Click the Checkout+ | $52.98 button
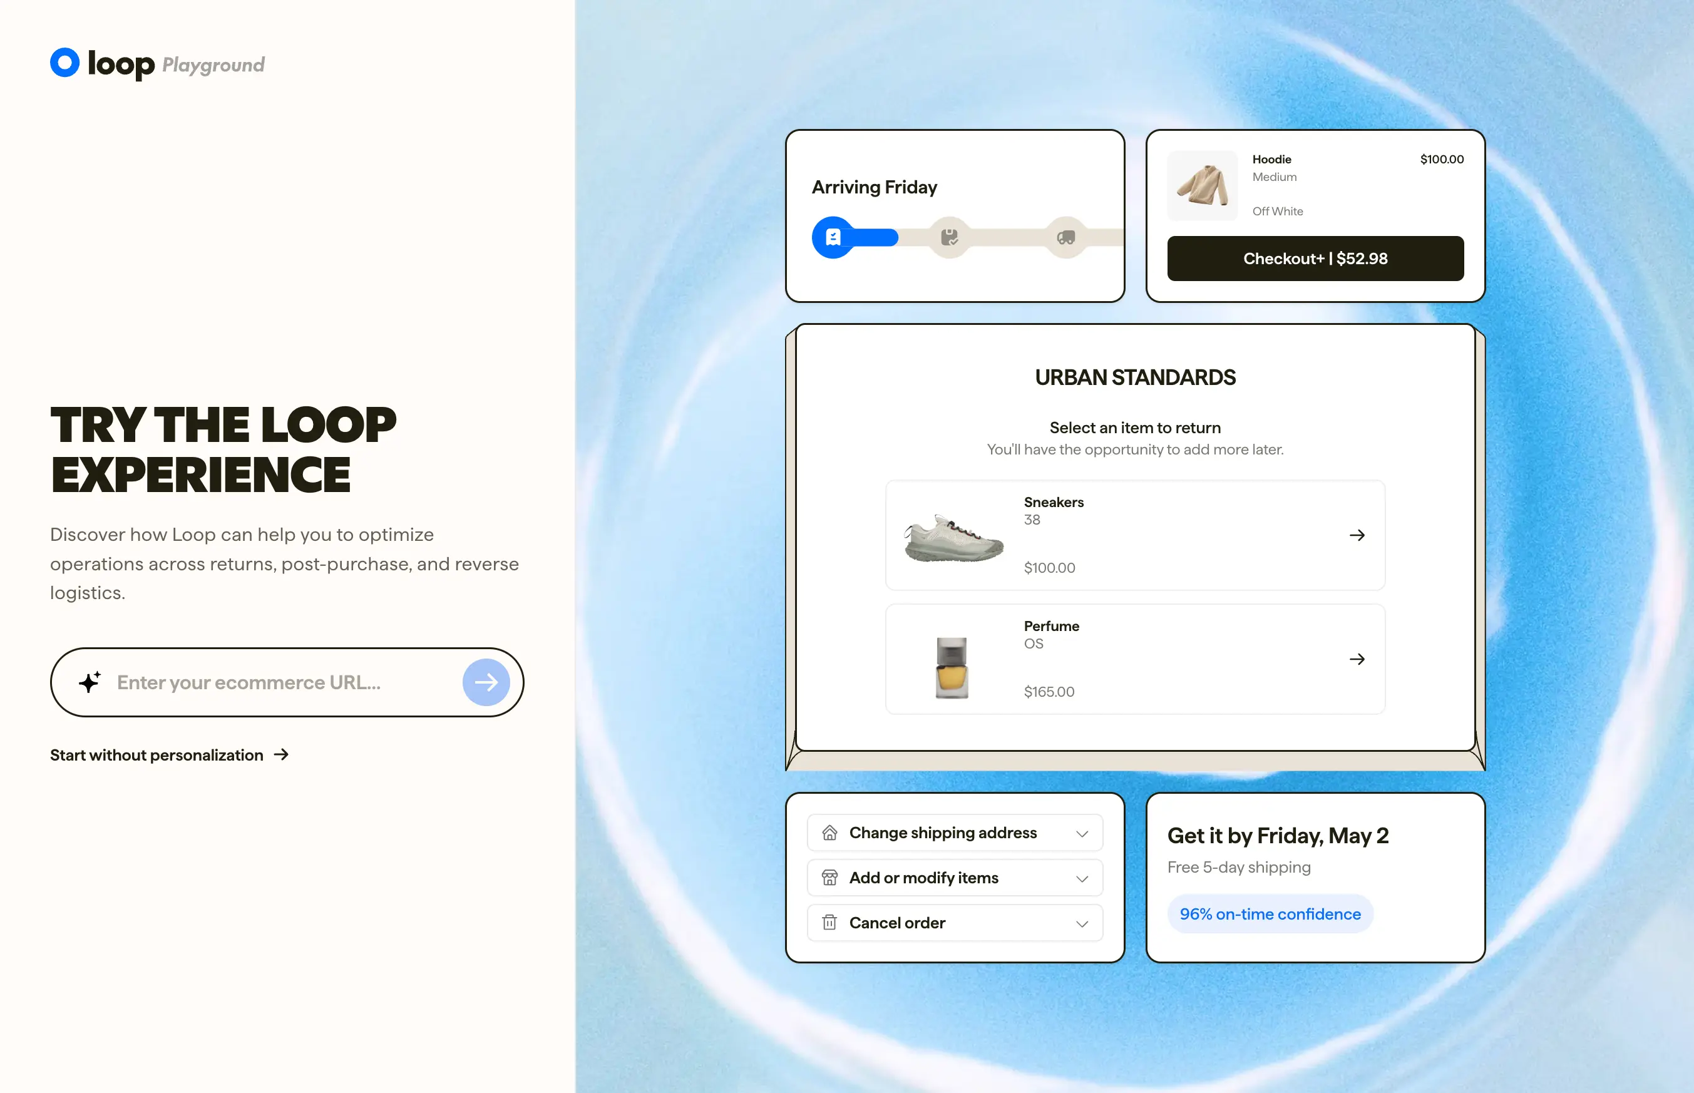The image size is (1694, 1093). [x=1315, y=259]
